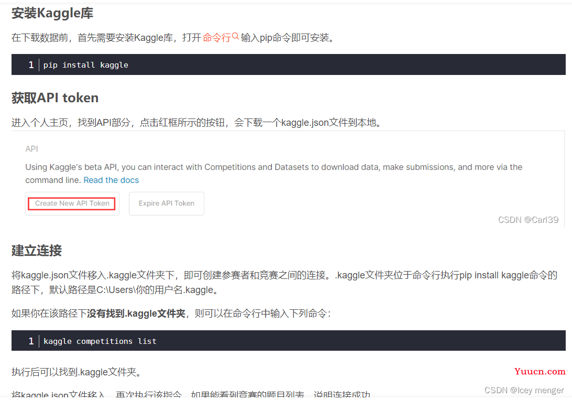This screenshot has height=400, width=572.
Task: Open the 命令行 search link
Action: [x=217, y=38]
